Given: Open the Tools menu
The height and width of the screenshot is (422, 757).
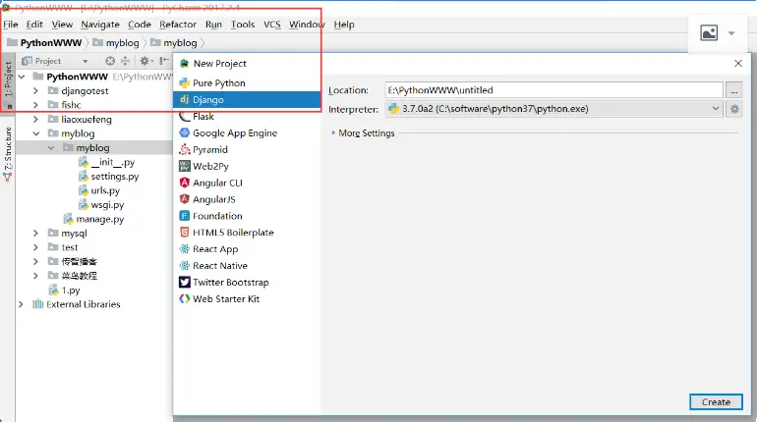Looking at the screenshot, I should pyautogui.click(x=243, y=25).
